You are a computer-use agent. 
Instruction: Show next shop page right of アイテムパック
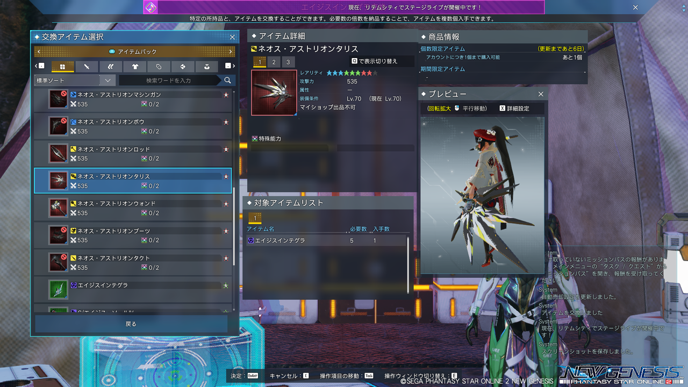(231, 52)
